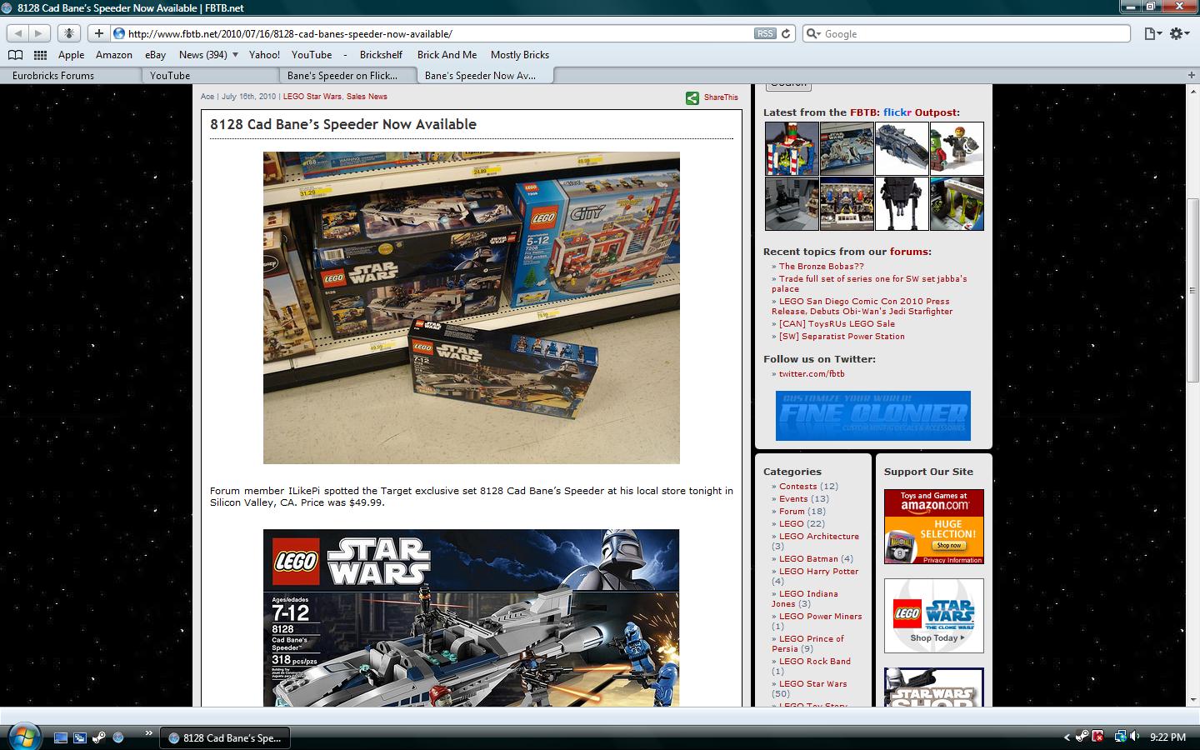Open the LEGO Star Wars category link under title
This screenshot has width=1200, height=750.
[312, 97]
